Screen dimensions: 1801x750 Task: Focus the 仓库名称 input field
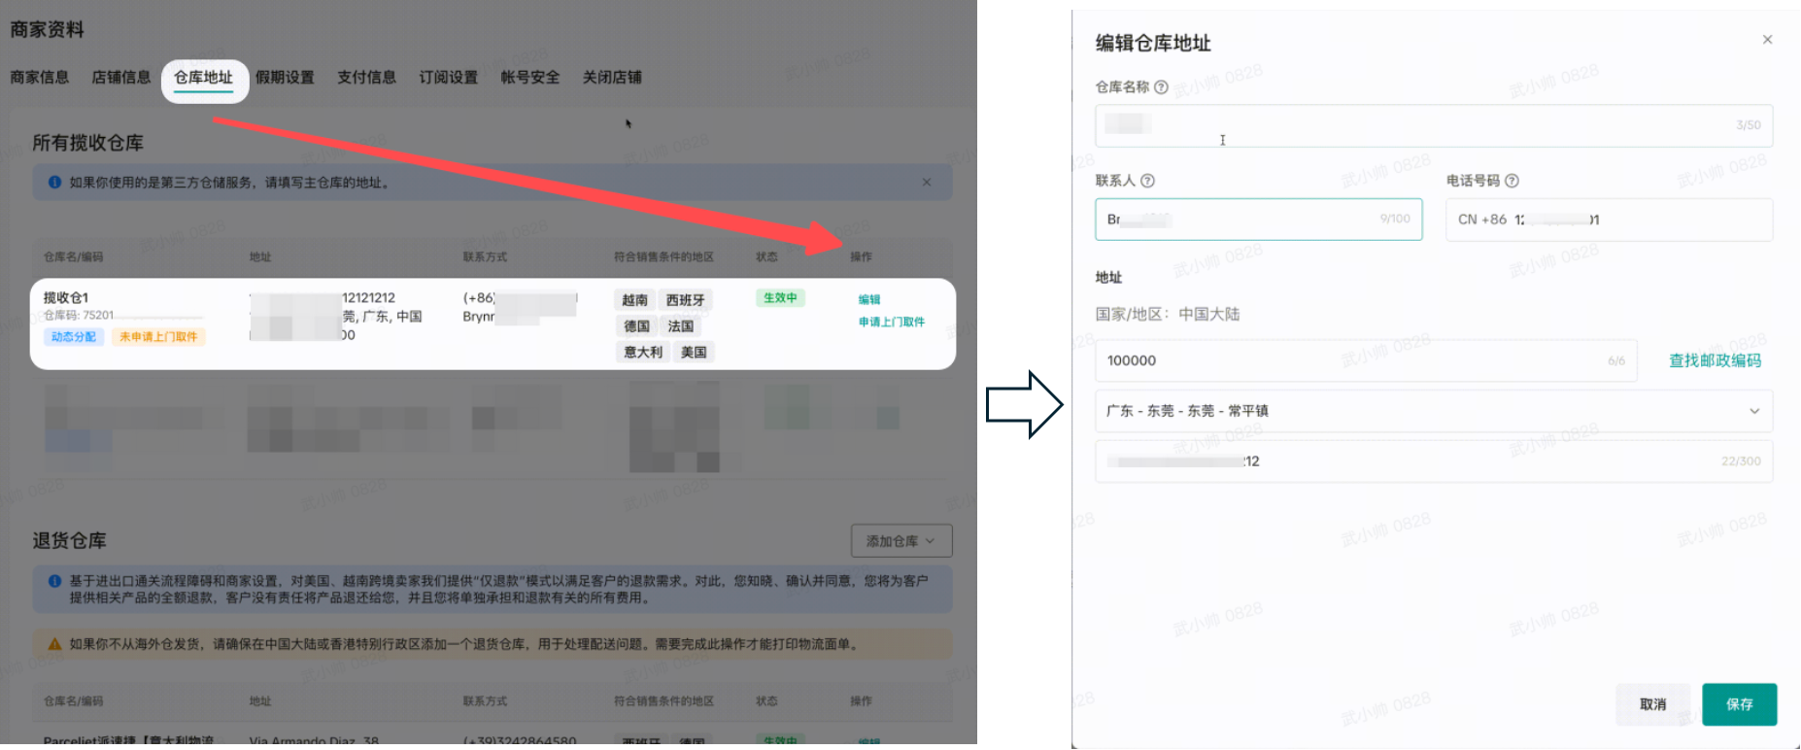pyautogui.click(x=1433, y=125)
